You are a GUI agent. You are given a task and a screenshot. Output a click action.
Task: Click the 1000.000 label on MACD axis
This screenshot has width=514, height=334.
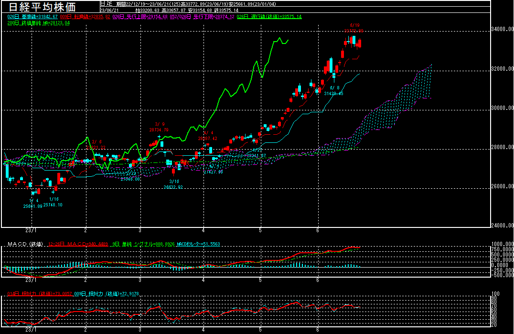point(502,244)
